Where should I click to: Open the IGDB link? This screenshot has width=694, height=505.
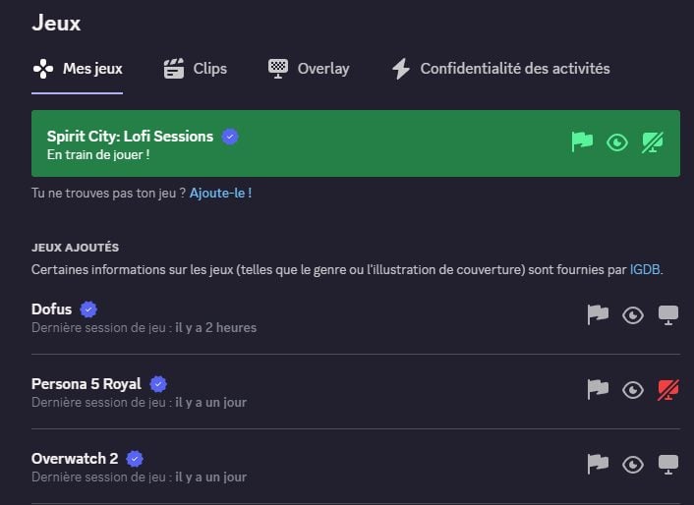click(645, 269)
